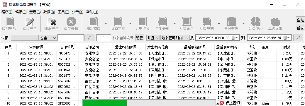
Task: Open the 包含 condition dropdown
Action: 48,38
